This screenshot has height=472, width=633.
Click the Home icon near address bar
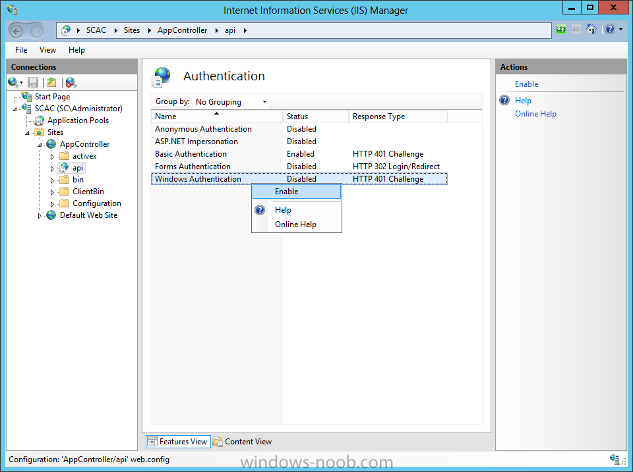(x=591, y=30)
